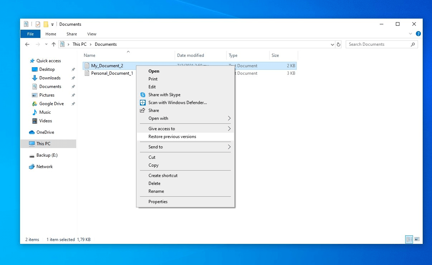Click the Share with Skype icon
Image resolution: width=432 pixels, height=265 pixels.
(x=142, y=95)
